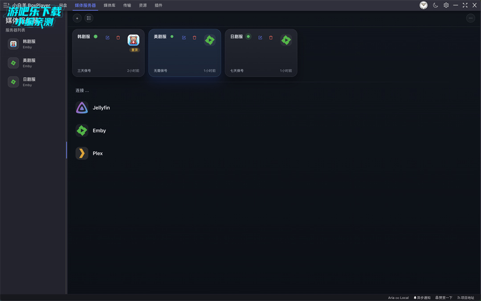Open the three-dots more options menu
This screenshot has width=481, height=301.
(471, 18)
